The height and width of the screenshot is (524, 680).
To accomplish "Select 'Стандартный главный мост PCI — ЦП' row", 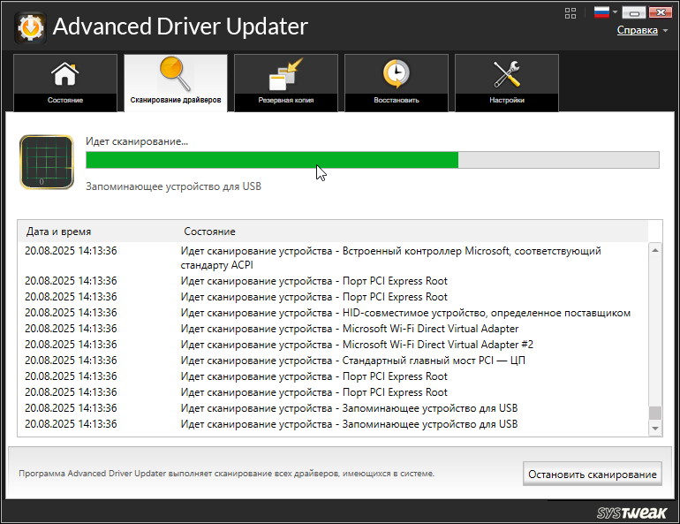I will (x=333, y=361).
